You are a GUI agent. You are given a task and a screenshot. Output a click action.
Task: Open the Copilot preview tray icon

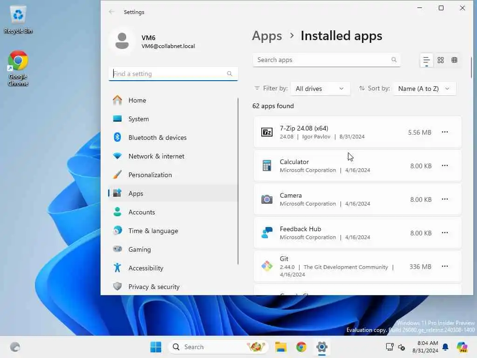pos(462,347)
